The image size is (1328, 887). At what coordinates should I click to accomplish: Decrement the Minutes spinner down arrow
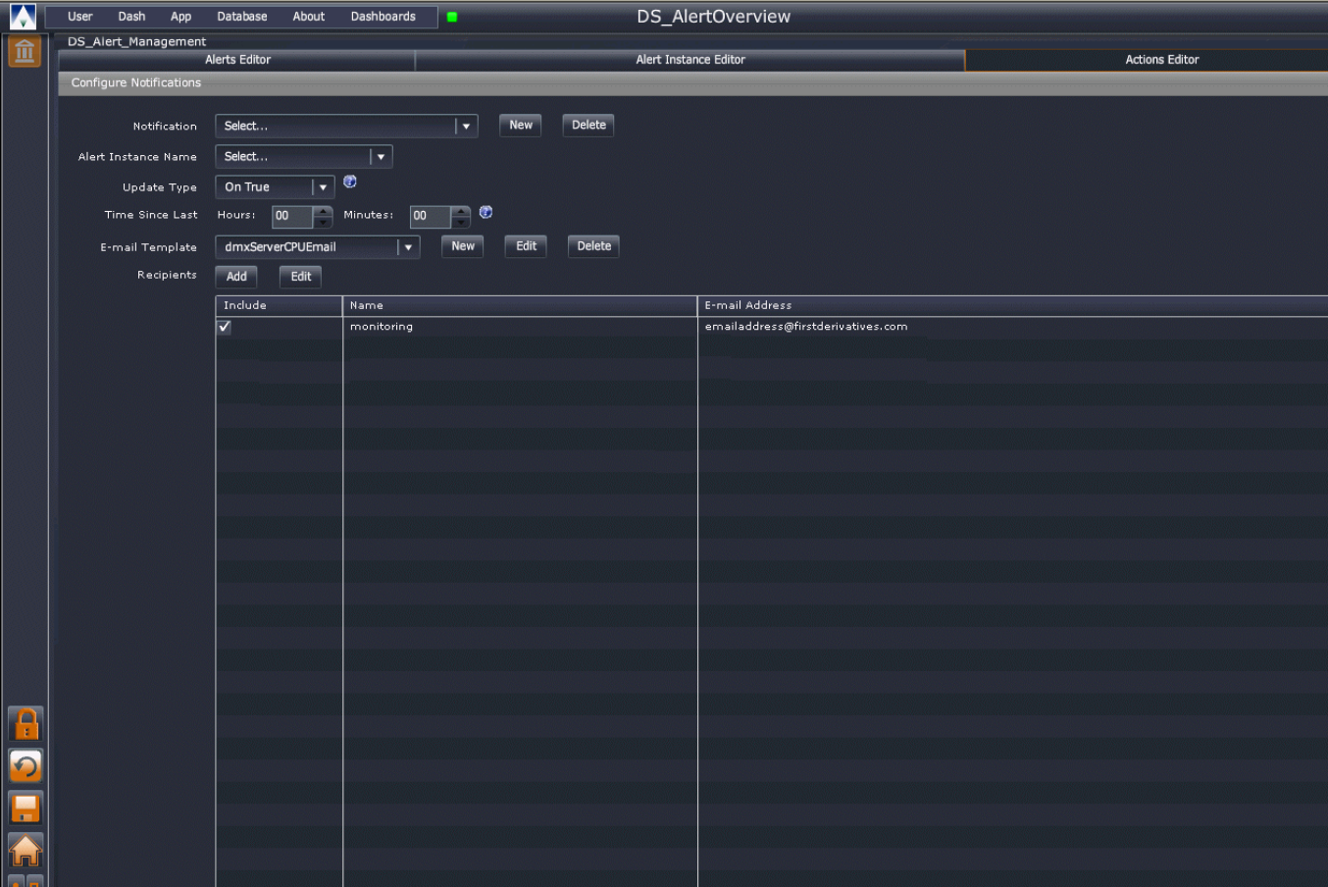[461, 222]
